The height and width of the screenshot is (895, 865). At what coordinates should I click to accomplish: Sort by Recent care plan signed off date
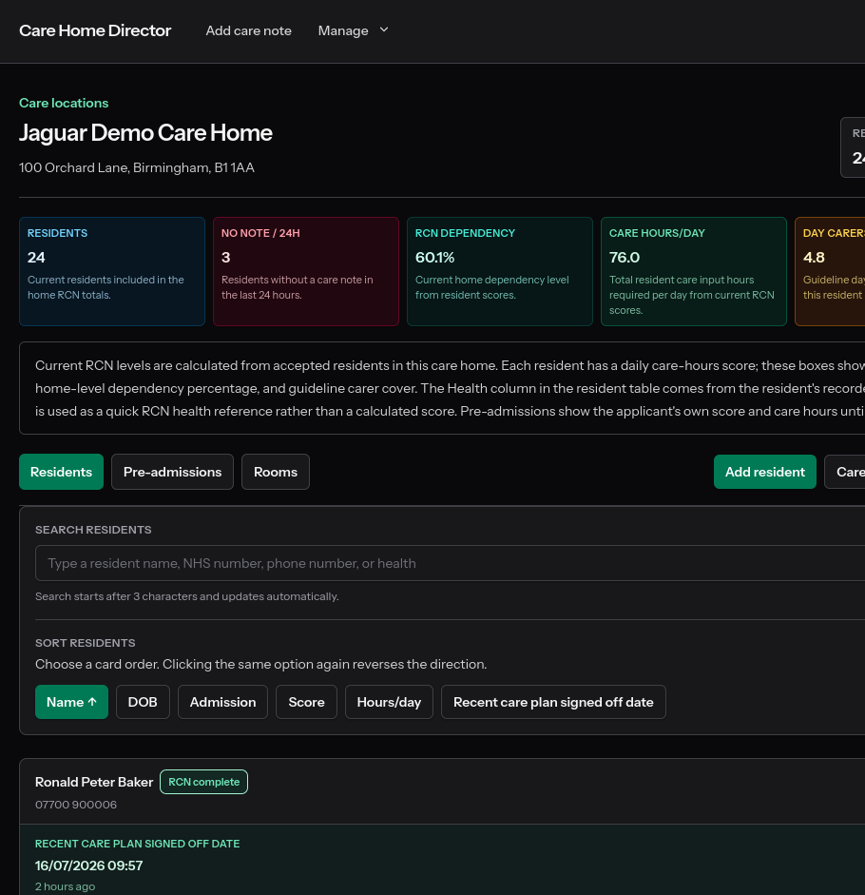tap(553, 702)
